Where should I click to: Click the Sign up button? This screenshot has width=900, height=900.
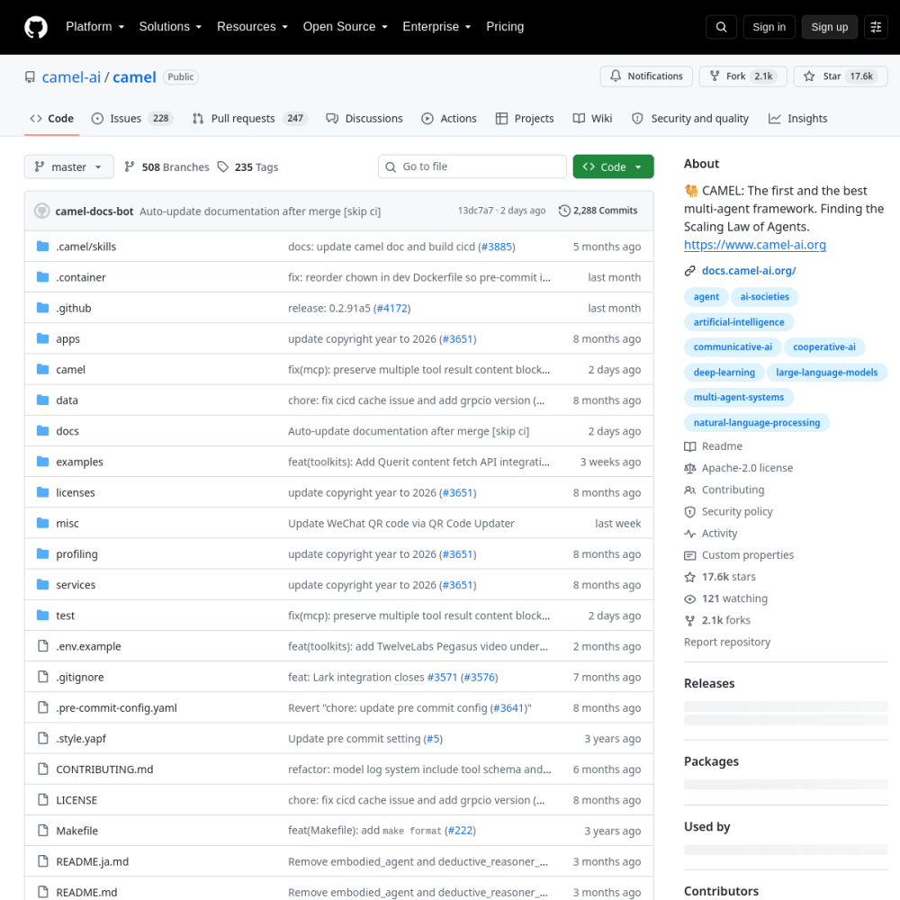tap(830, 27)
